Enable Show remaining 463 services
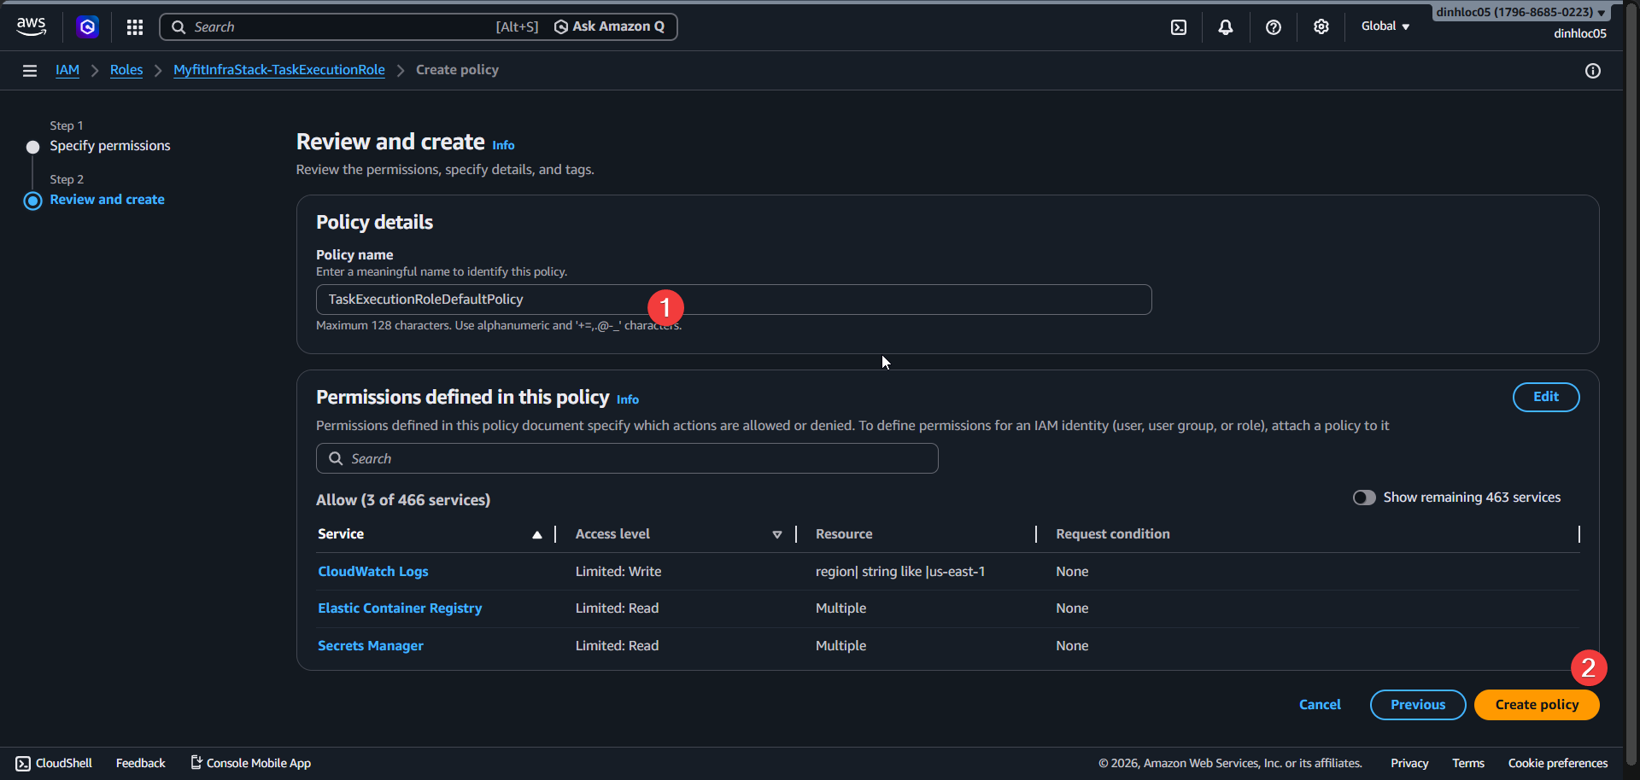 coord(1364,497)
